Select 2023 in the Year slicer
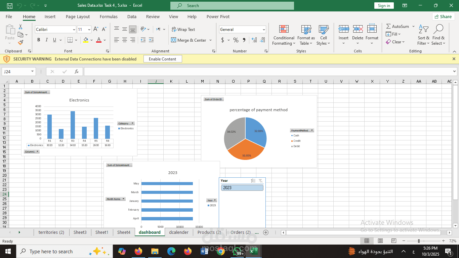Viewport: 459px width, 258px height. tap(242, 188)
